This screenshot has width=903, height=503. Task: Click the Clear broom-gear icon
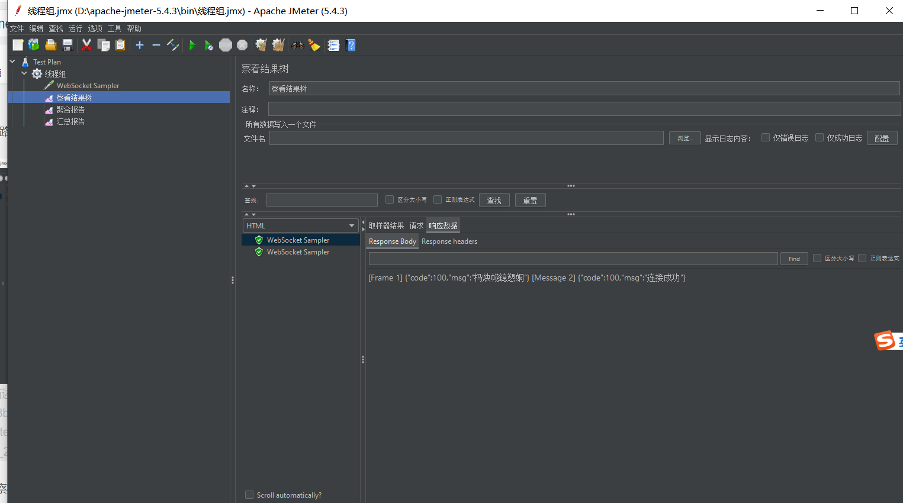click(261, 45)
